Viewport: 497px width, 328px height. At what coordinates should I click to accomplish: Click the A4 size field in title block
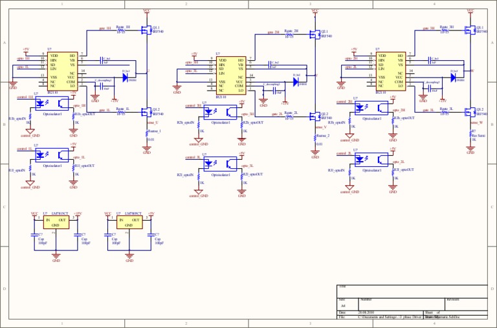point(343,306)
